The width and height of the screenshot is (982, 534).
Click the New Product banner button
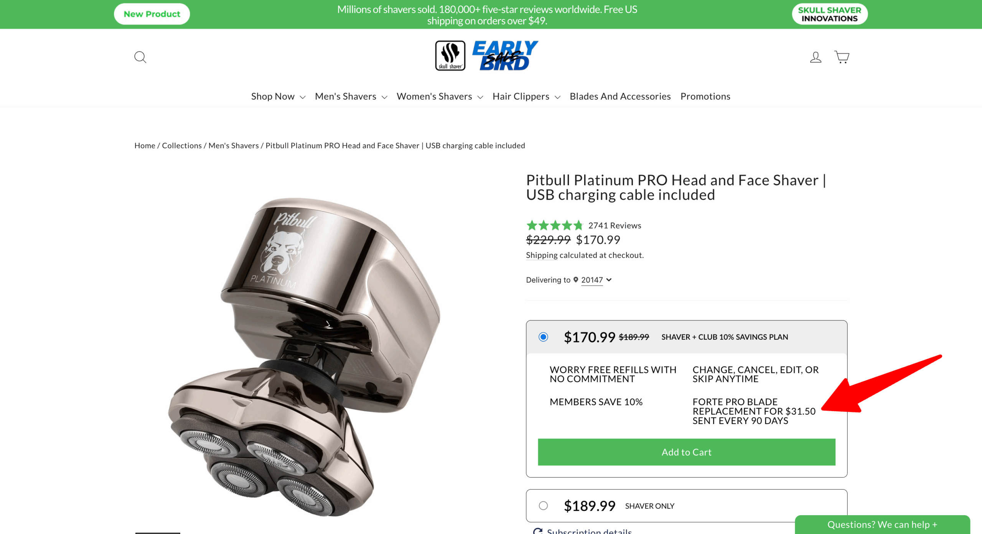pos(152,14)
